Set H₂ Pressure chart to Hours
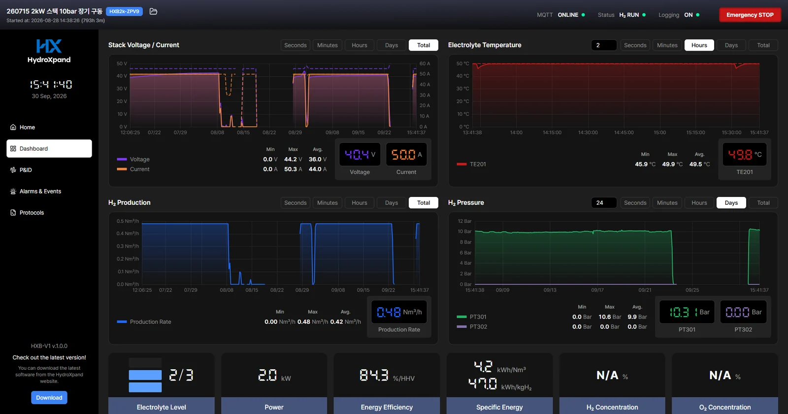Image resolution: width=788 pixels, height=414 pixels. pos(699,203)
